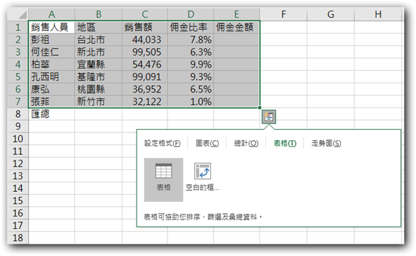Select column H header

point(378,14)
